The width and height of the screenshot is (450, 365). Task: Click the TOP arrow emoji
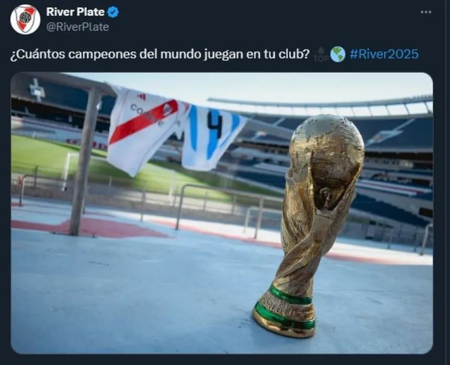point(321,54)
